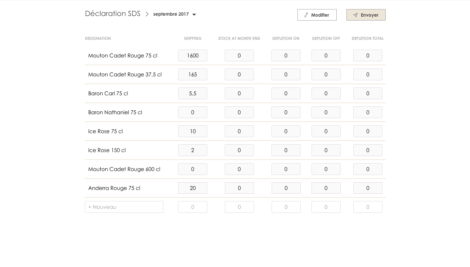The image size is (470, 267).
Task: Click the STOCK AT MONTH END column header
Action: 239,39
